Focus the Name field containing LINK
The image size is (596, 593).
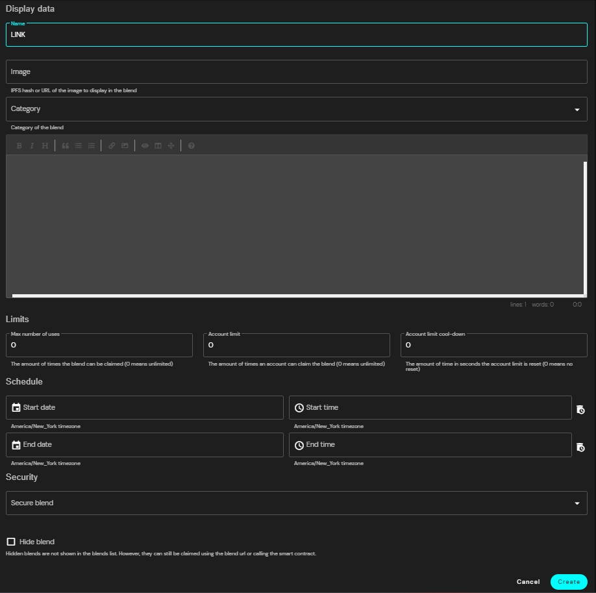tap(297, 34)
